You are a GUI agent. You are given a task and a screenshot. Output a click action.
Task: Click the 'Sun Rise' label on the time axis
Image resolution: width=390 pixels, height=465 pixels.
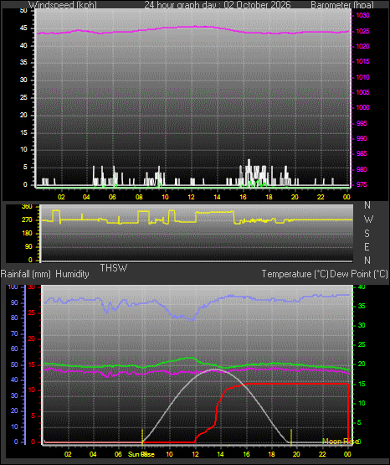pyautogui.click(x=141, y=454)
